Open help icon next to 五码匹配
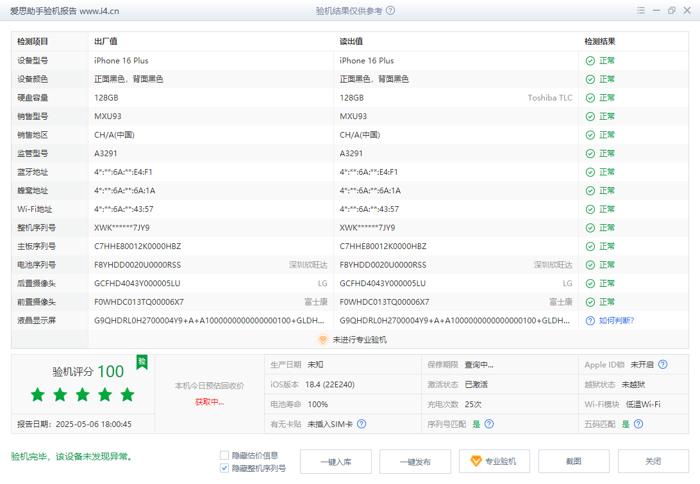700x484 pixels. point(638,424)
